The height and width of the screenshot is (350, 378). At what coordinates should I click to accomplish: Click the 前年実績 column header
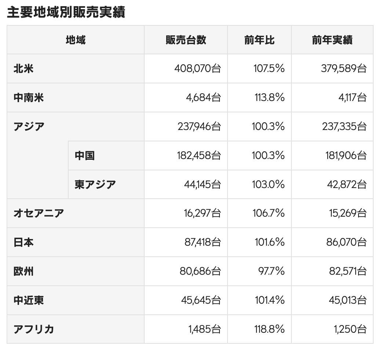point(332,40)
